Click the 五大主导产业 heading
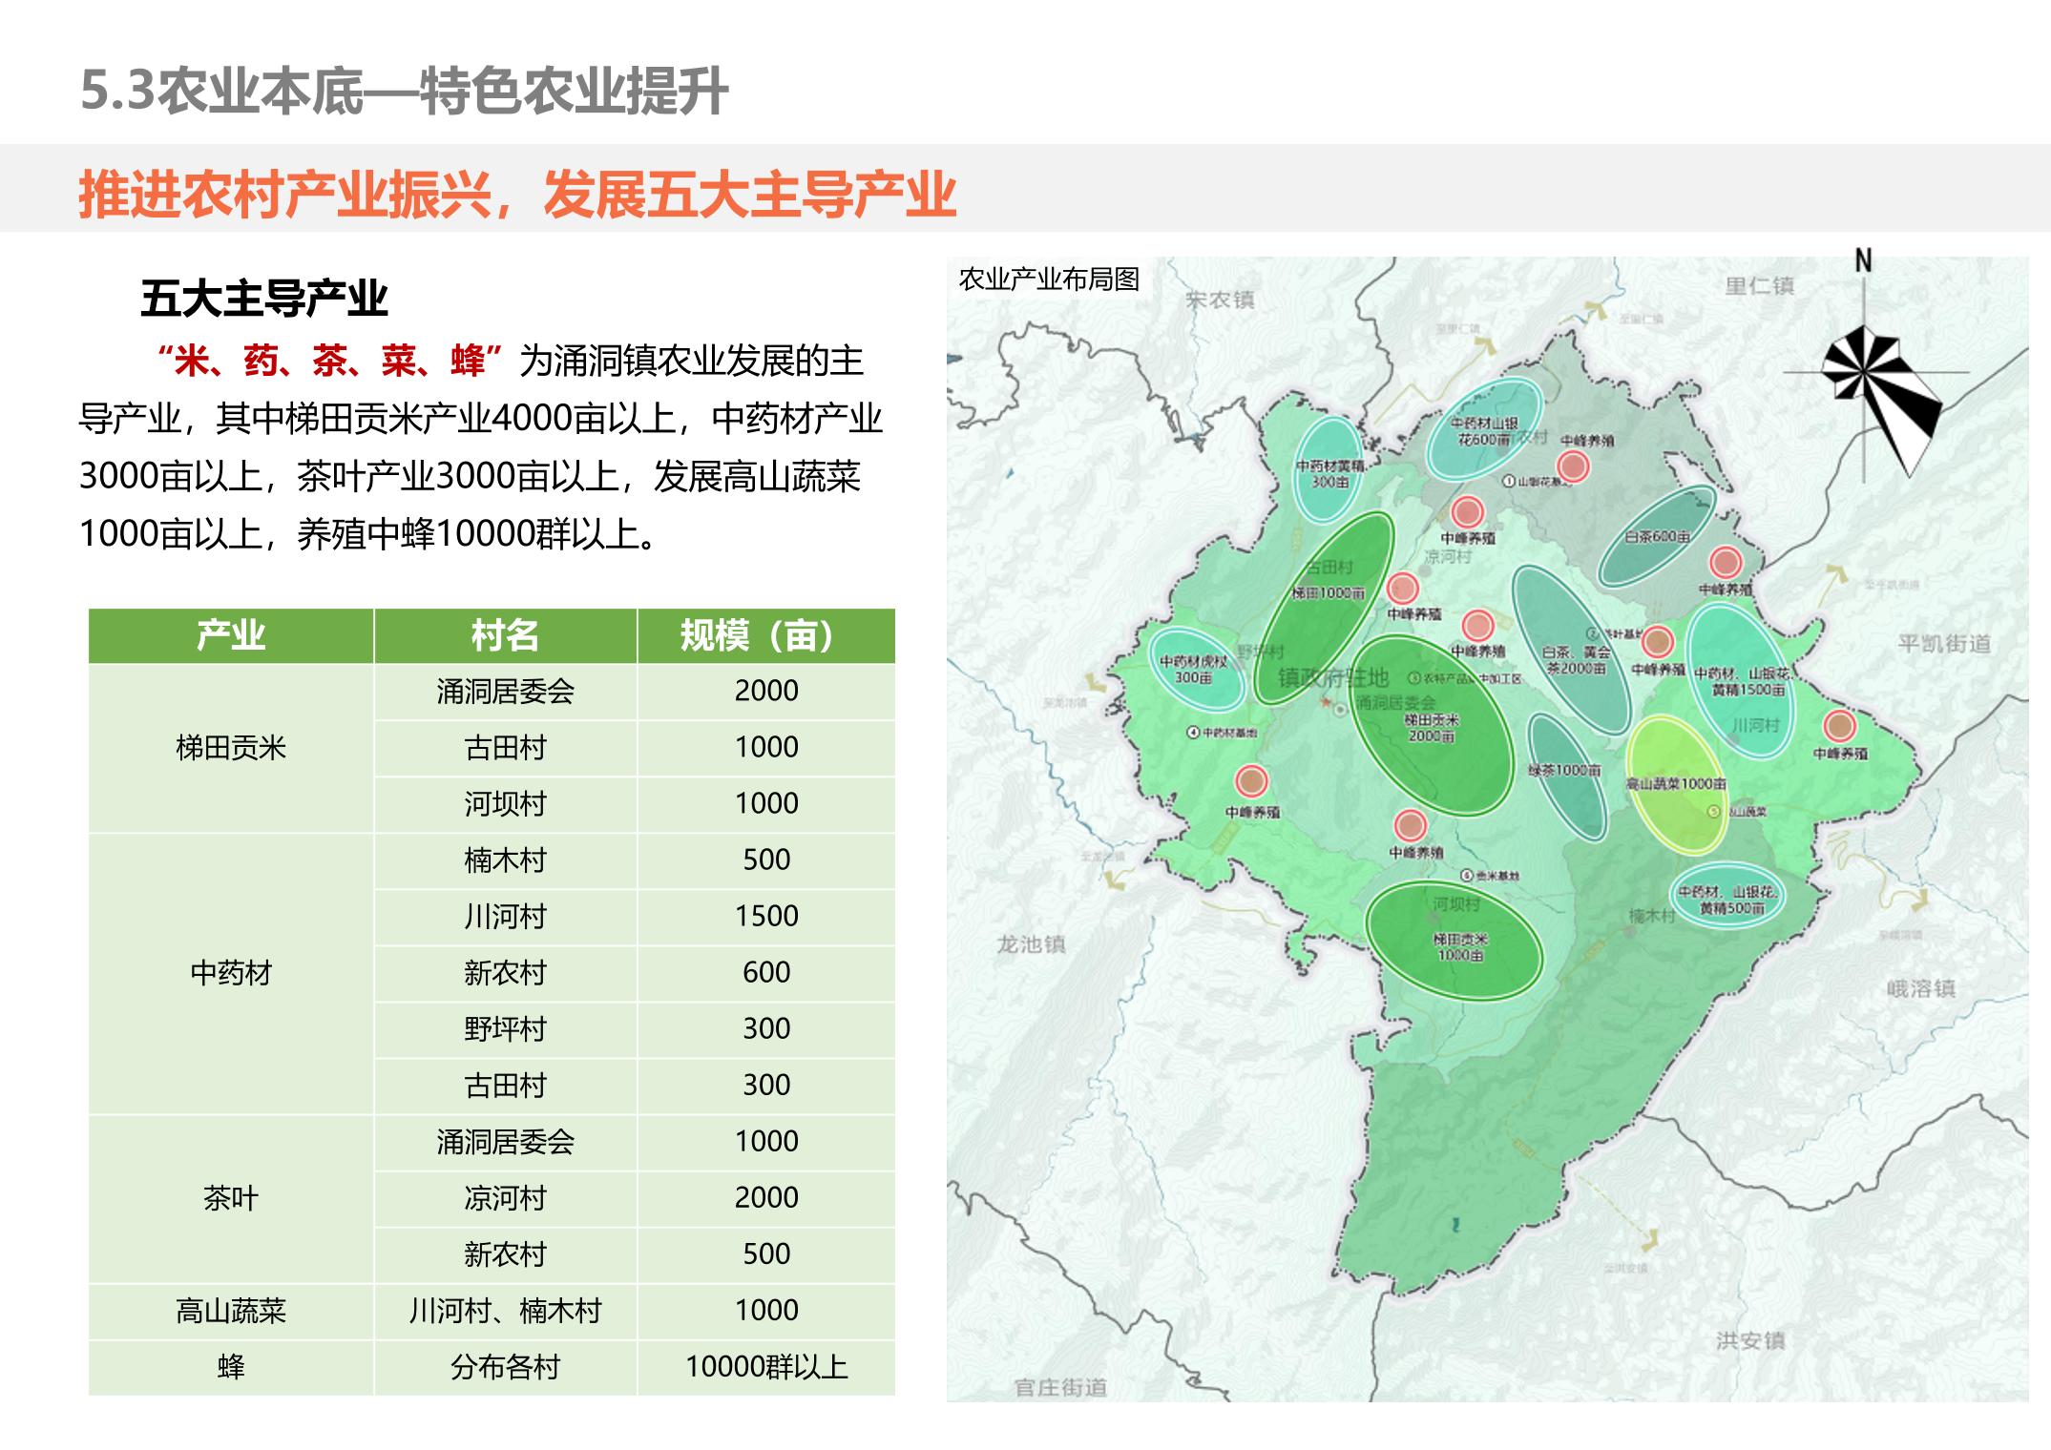Viewport: 2051px width, 1450px height. tap(263, 299)
